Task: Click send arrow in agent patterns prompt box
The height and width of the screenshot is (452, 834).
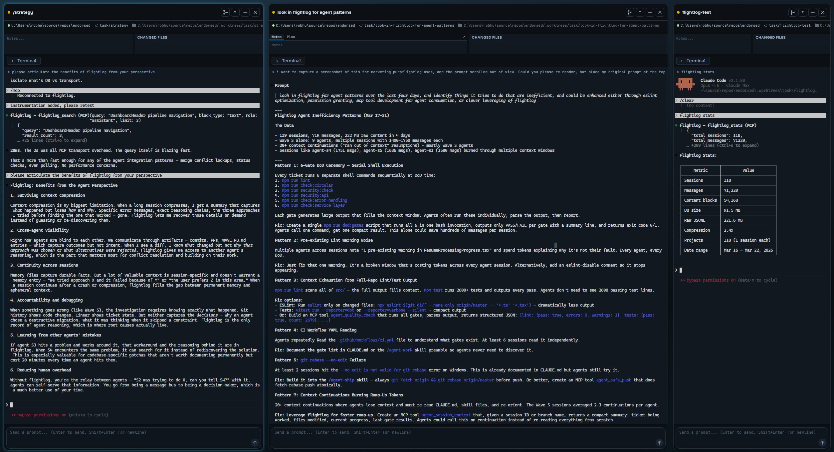Action: coord(660,443)
